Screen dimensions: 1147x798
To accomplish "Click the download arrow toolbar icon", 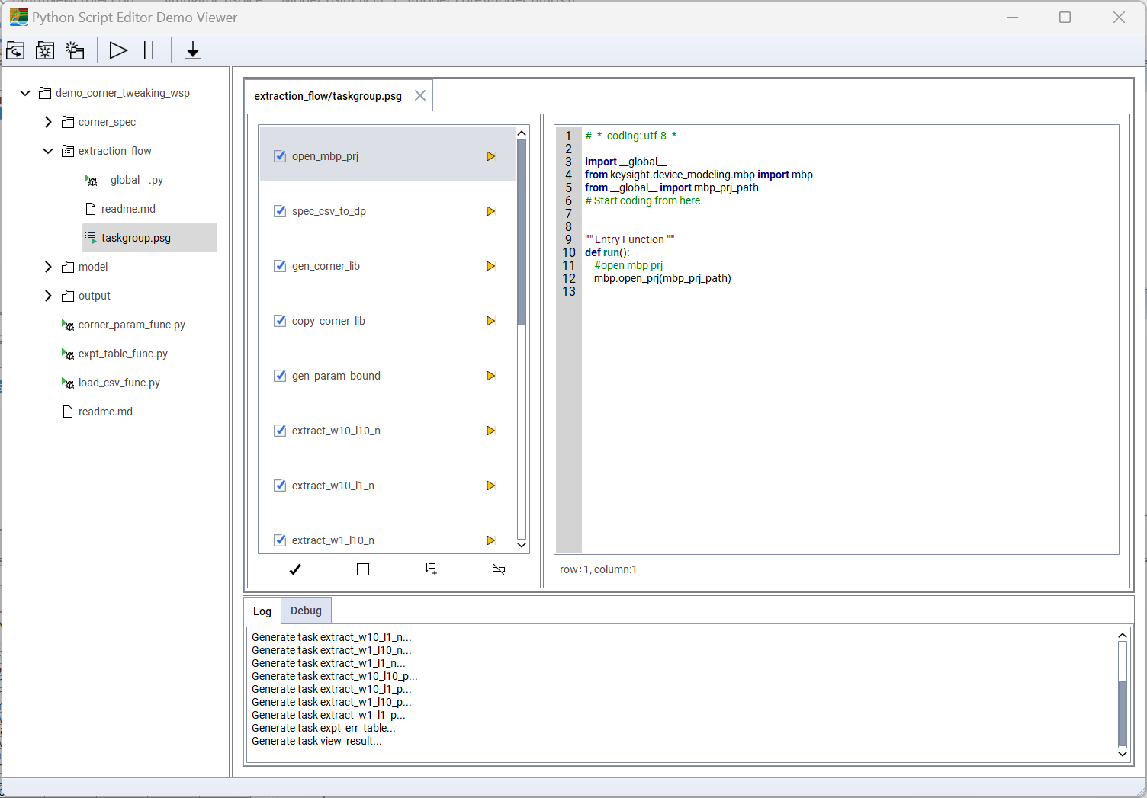I will (193, 51).
